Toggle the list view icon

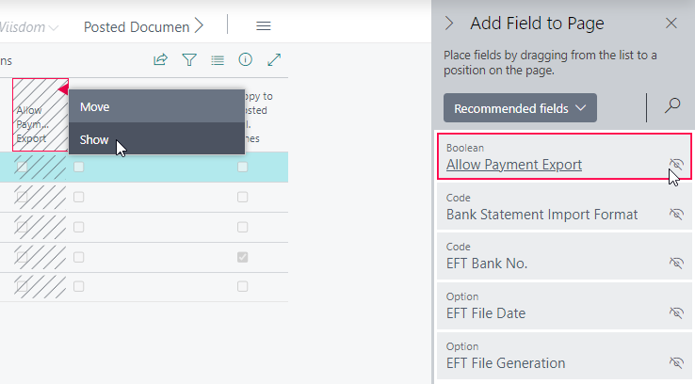click(218, 60)
